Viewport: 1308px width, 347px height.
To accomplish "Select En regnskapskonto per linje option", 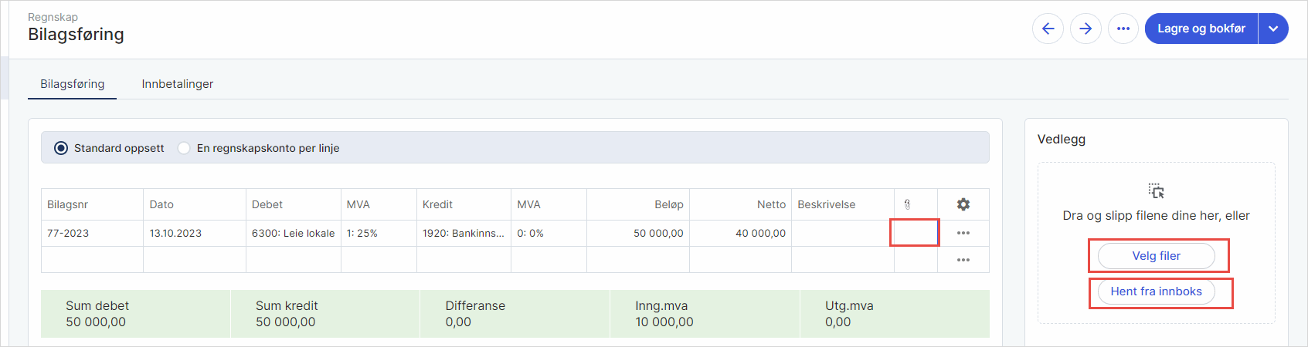I will (x=184, y=148).
